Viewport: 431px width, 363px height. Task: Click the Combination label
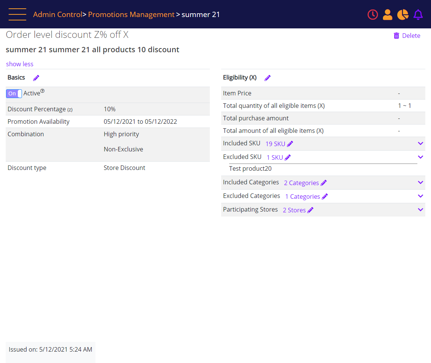tap(25, 134)
